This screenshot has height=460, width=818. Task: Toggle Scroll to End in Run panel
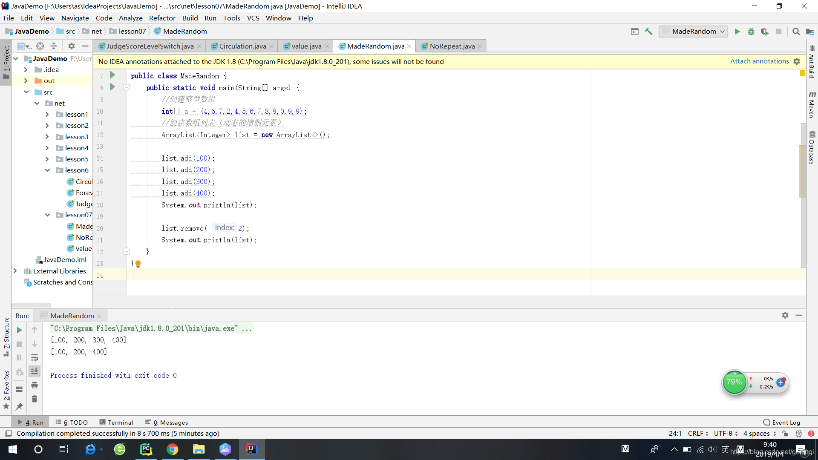pyautogui.click(x=35, y=371)
